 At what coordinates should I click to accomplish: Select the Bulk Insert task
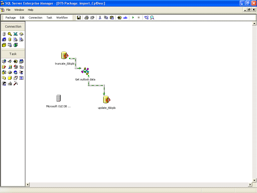coord(4,72)
